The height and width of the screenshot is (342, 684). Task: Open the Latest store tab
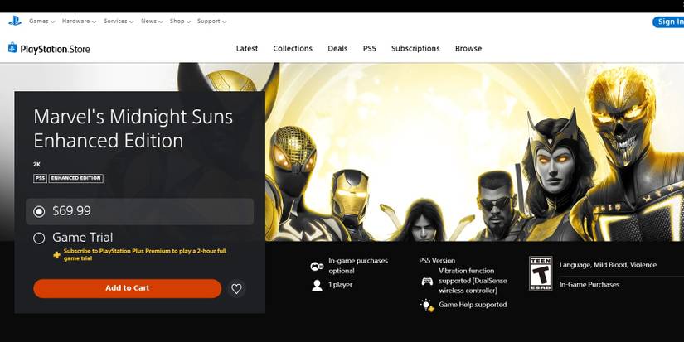tap(247, 48)
